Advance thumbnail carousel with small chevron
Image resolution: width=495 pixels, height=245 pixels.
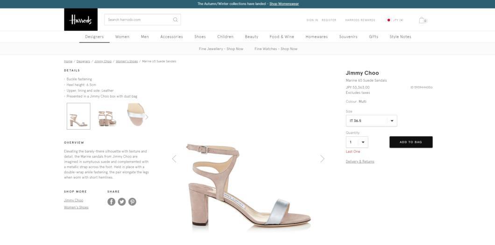[147, 117]
